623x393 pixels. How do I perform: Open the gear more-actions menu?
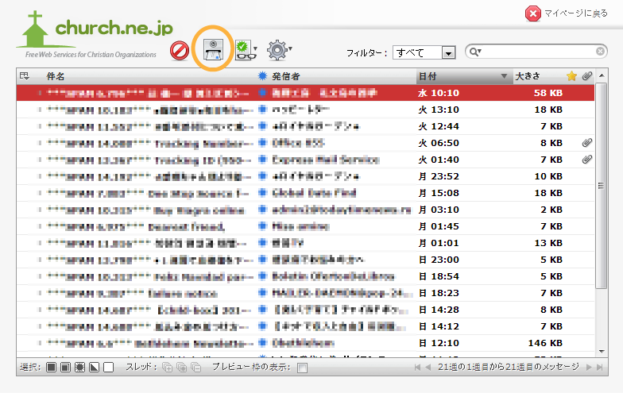(277, 52)
